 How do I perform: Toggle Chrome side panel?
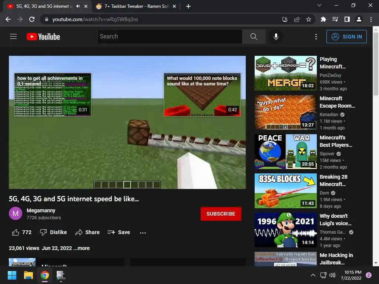click(x=347, y=19)
